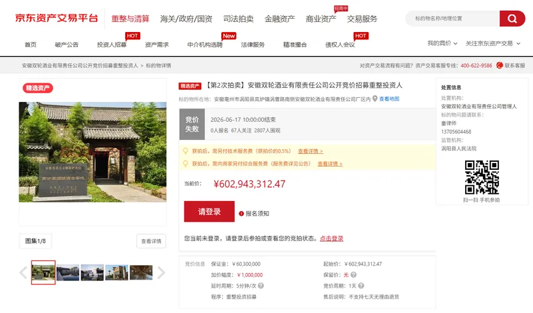
Task: Click the current price ¥602,943,312.47
Action: coord(249,184)
